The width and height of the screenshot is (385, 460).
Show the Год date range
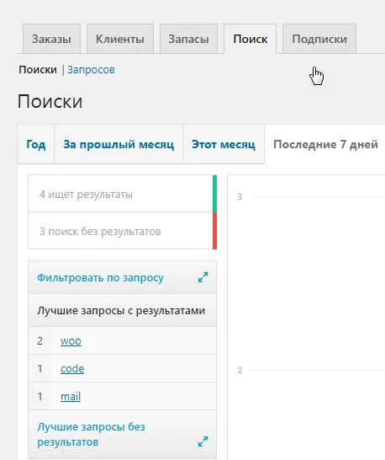click(x=36, y=144)
